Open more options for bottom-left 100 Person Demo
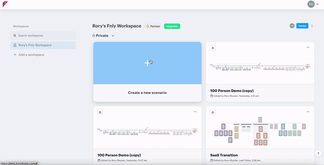 [195, 112]
